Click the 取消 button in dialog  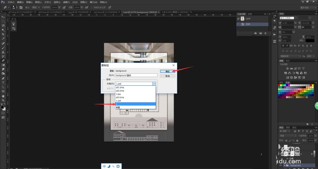pos(167,76)
